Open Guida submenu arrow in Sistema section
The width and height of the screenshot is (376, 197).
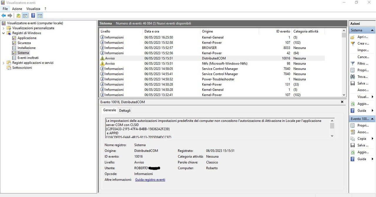[x=372, y=110]
